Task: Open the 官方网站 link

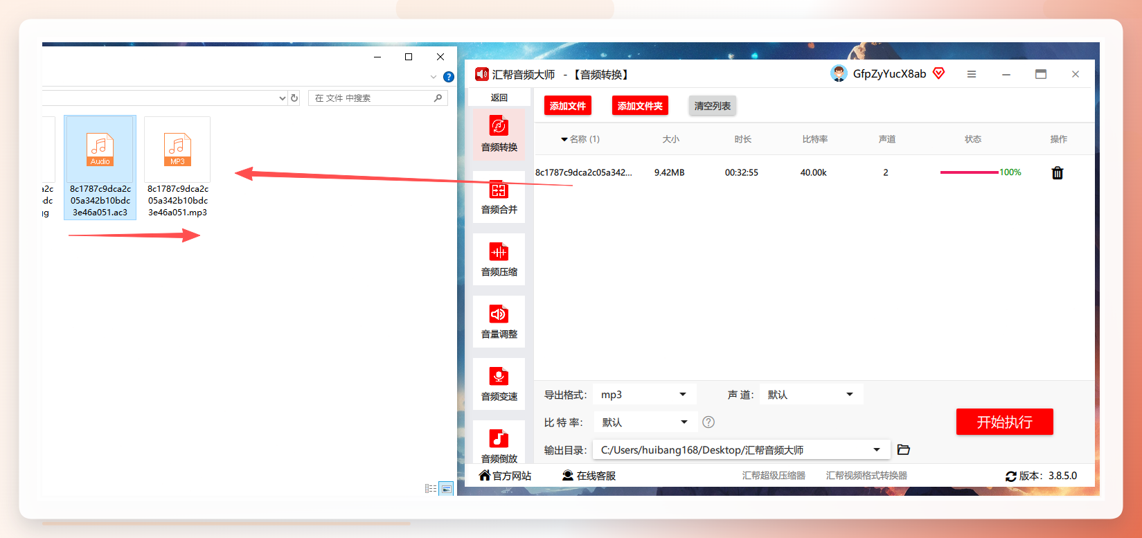Action: click(506, 476)
